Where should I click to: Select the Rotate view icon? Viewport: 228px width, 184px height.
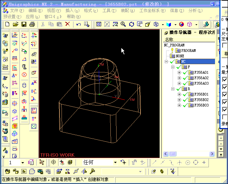click(x=132, y=24)
